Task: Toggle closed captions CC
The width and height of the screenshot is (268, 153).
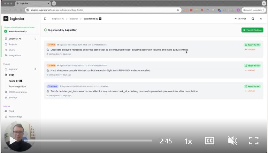Action: [209, 141]
